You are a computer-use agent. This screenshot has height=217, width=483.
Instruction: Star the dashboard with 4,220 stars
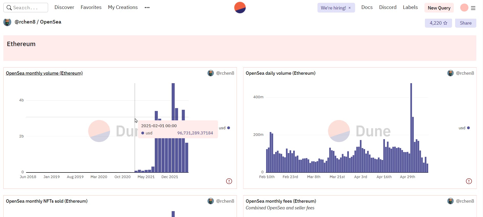pyautogui.click(x=438, y=23)
